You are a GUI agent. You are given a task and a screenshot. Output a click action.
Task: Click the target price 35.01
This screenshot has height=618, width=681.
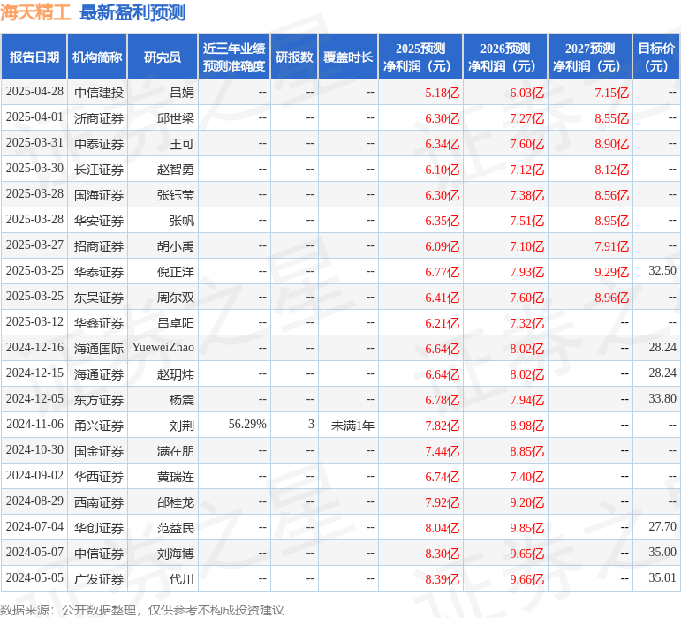pyautogui.click(x=662, y=577)
